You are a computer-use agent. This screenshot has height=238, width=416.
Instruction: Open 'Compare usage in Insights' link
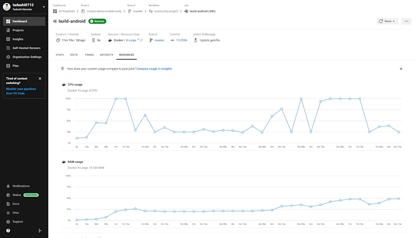(x=154, y=69)
